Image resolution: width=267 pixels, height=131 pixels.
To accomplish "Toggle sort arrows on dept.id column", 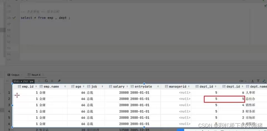I will tap(243, 87).
